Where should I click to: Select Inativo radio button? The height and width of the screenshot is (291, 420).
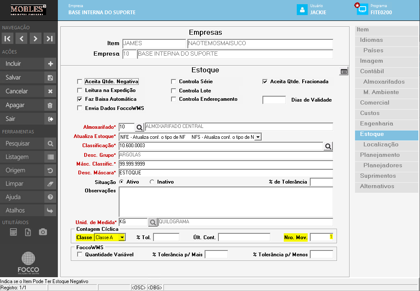[152, 182]
